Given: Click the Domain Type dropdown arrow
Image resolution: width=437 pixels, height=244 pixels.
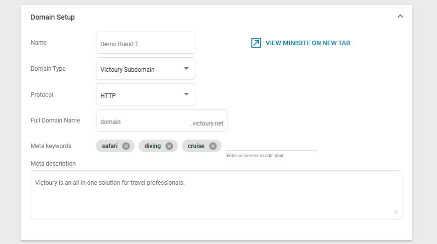Looking at the screenshot, I should tap(186, 68).
